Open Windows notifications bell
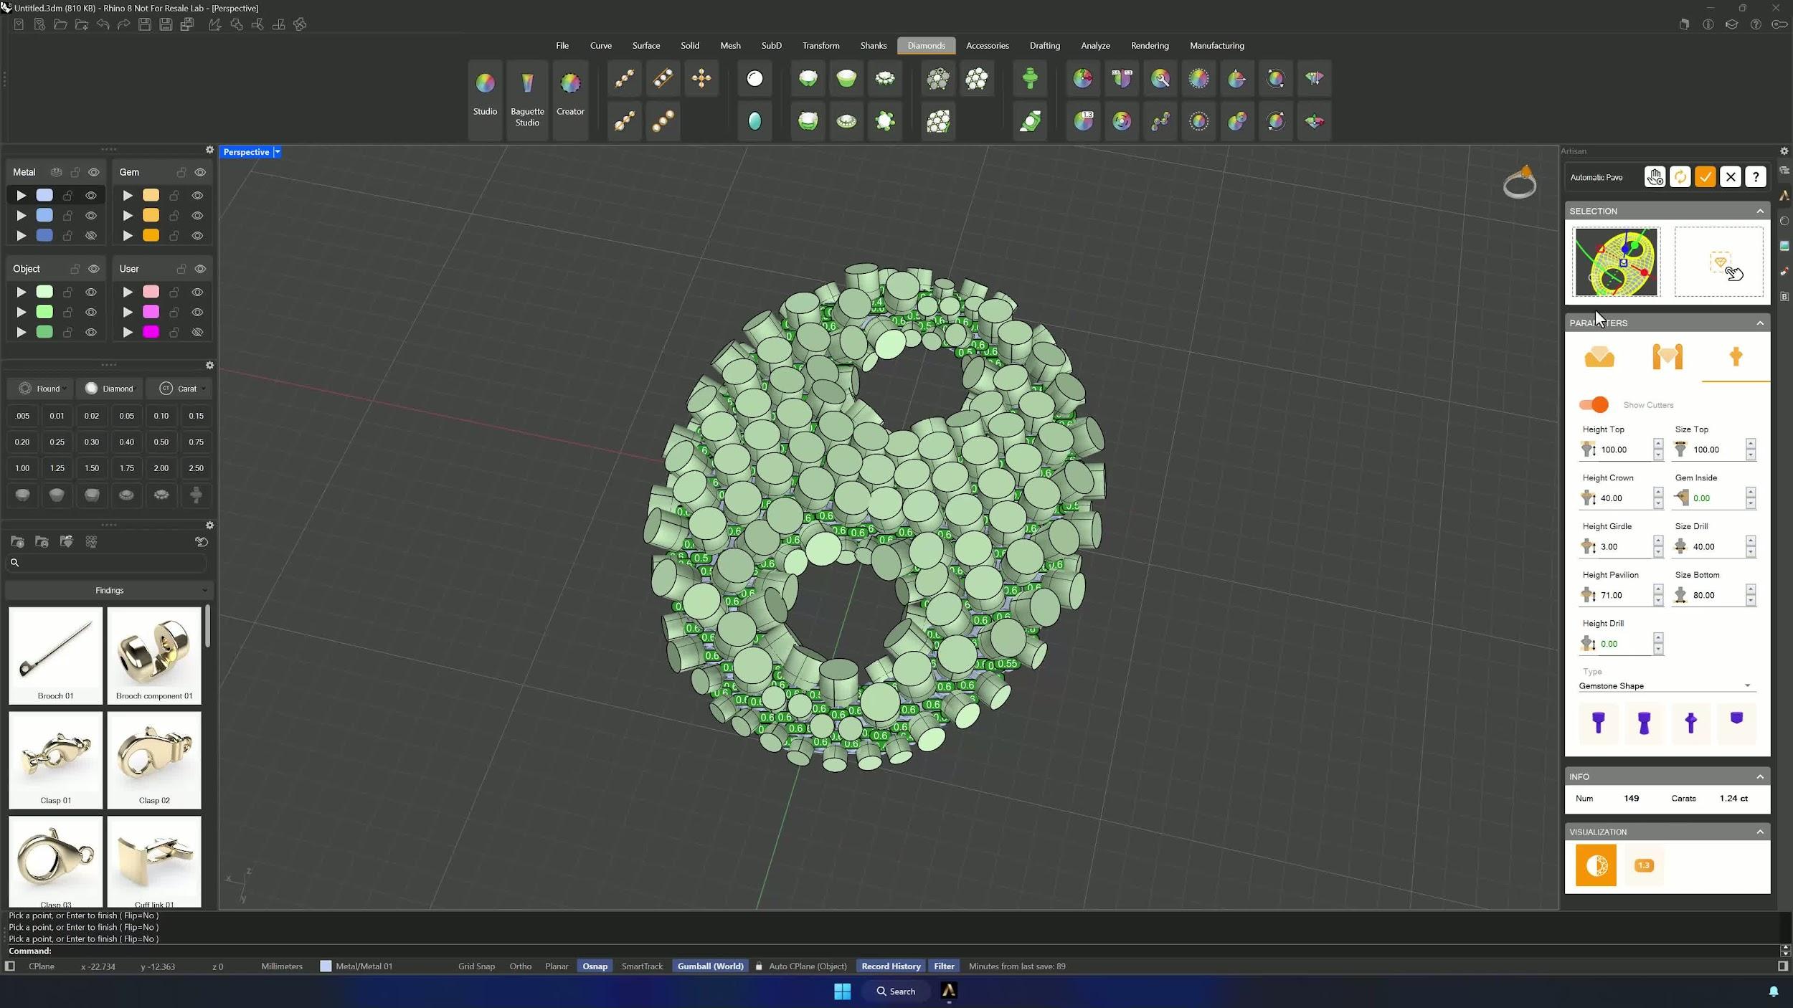 coord(1773,992)
